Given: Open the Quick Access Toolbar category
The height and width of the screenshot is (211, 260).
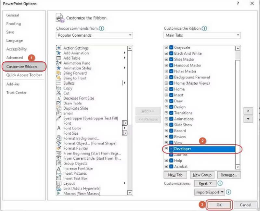Looking at the screenshot, I should coord(24,75).
